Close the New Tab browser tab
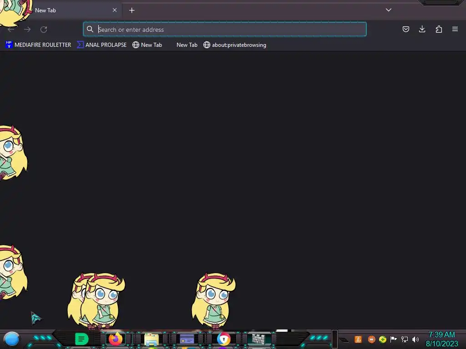This screenshot has width=466, height=349. (x=115, y=10)
